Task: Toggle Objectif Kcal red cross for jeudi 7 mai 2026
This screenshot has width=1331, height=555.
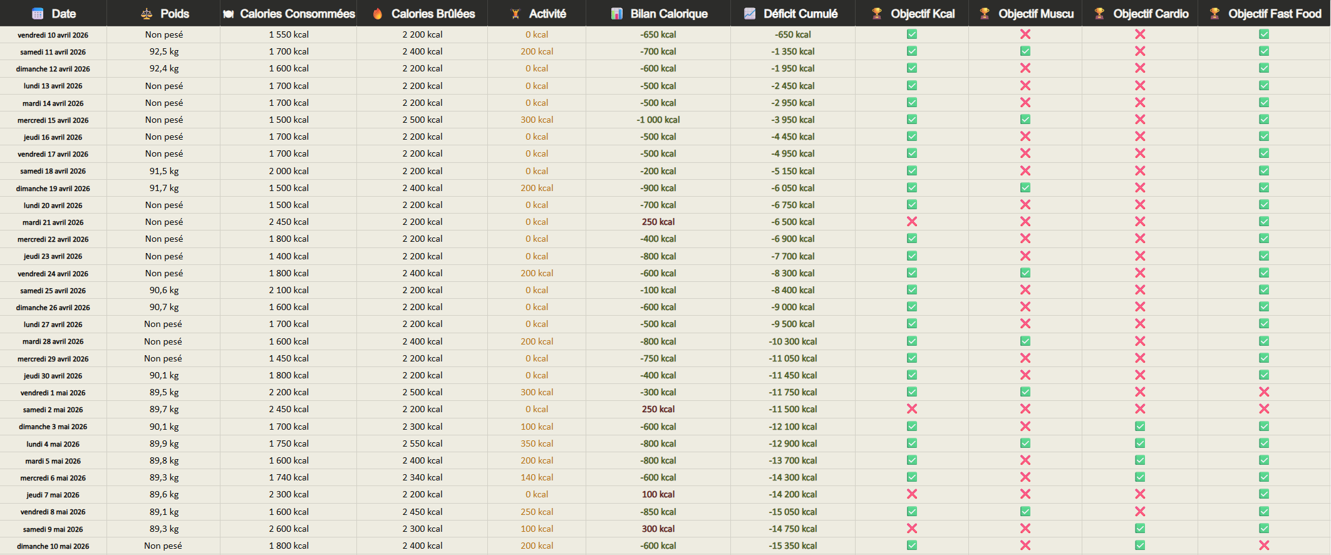Action: click(912, 494)
